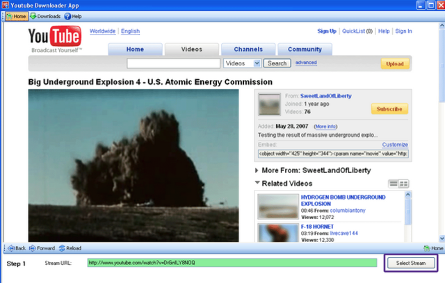Click the 'Videos: 76' count text
Image resolution: width=445 pixels, height=283 pixels.
298,112
